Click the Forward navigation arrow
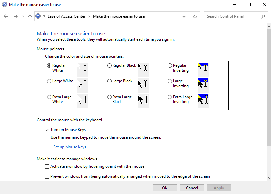271x194 pixels. [x=15, y=16]
